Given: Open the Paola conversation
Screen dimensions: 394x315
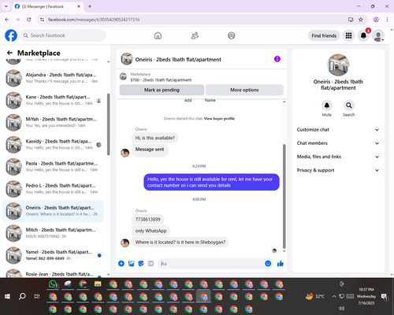Looking at the screenshot, I should tap(53, 167).
